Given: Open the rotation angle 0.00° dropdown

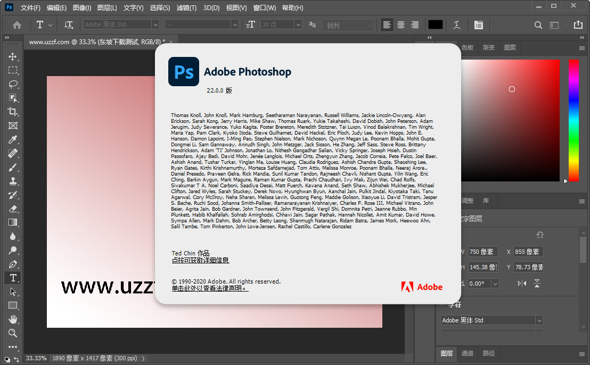Looking at the screenshot, I should [x=495, y=284].
